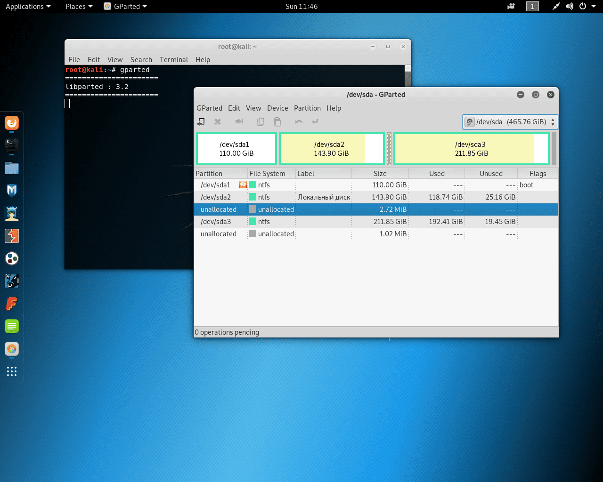
Task: Expand the Applications menu in top bar
Action: click(28, 7)
